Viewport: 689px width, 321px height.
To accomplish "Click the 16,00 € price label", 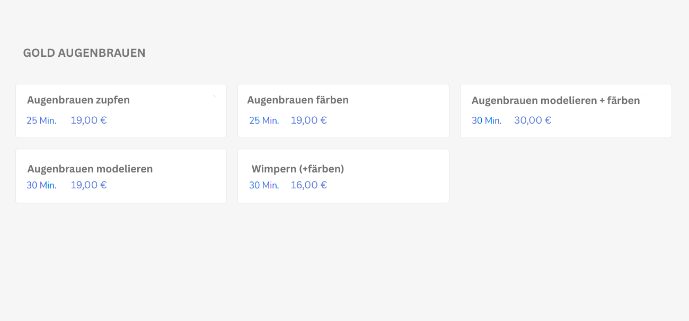I will [309, 185].
